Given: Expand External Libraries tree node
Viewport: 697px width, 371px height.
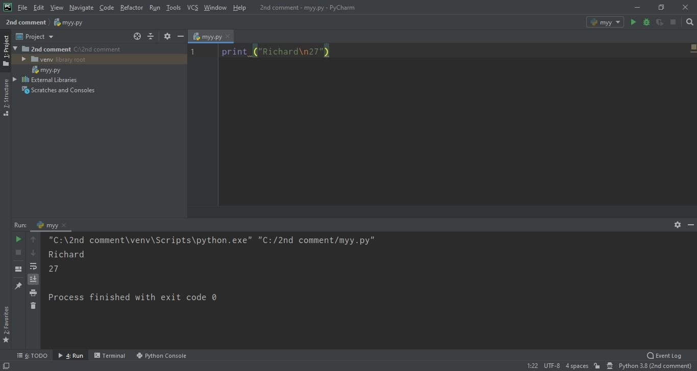Looking at the screenshot, I should (15, 80).
